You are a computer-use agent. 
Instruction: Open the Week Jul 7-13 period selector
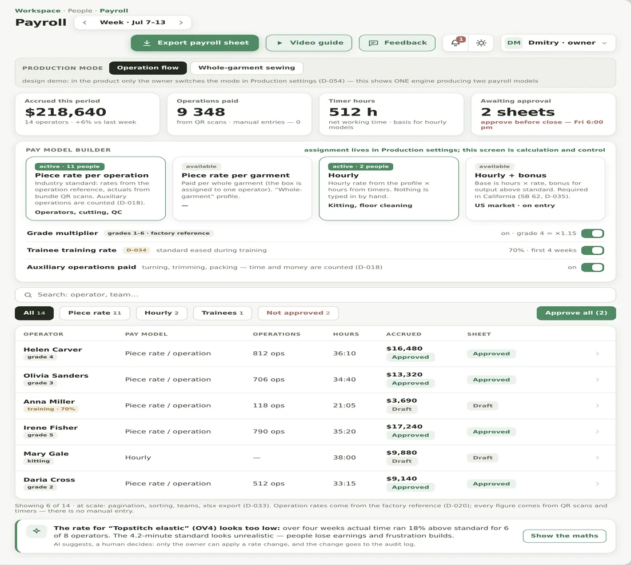pyautogui.click(x=133, y=22)
